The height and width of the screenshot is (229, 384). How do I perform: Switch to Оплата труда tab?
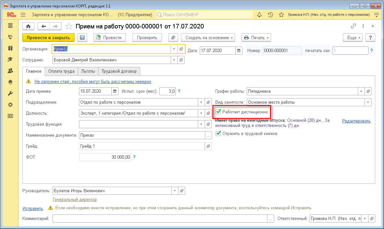tap(61, 71)
